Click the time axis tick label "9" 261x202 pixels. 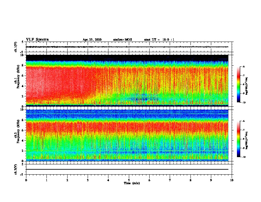coord(211,180)
